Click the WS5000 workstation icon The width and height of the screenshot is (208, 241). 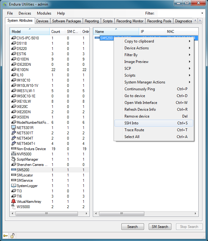coord(13,207)
